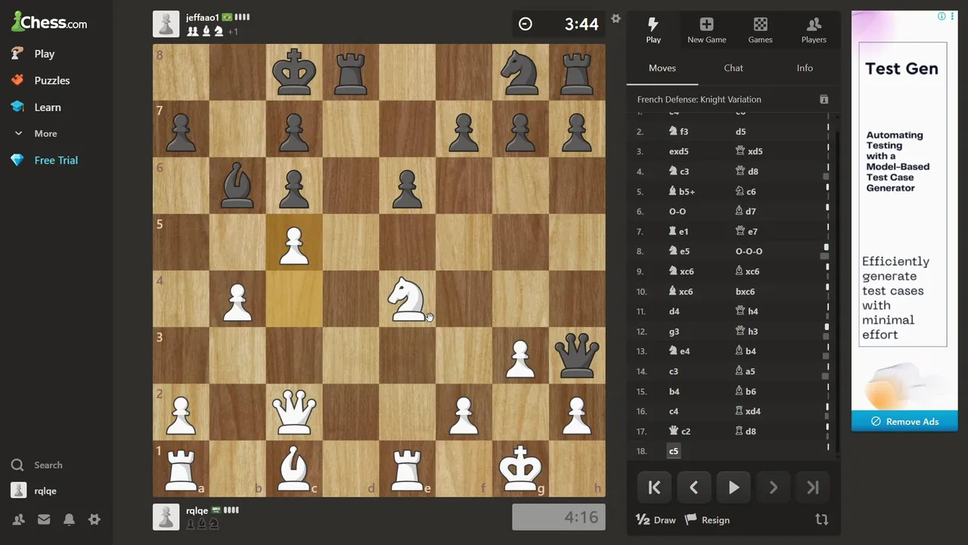The width and height of the screenshot is (968, 545).
Task: Open the messages envelope icon
Action: point(44,519)
